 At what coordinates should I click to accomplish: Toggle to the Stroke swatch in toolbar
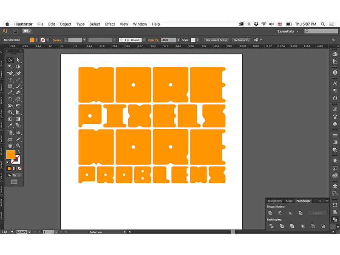[16, 160]
